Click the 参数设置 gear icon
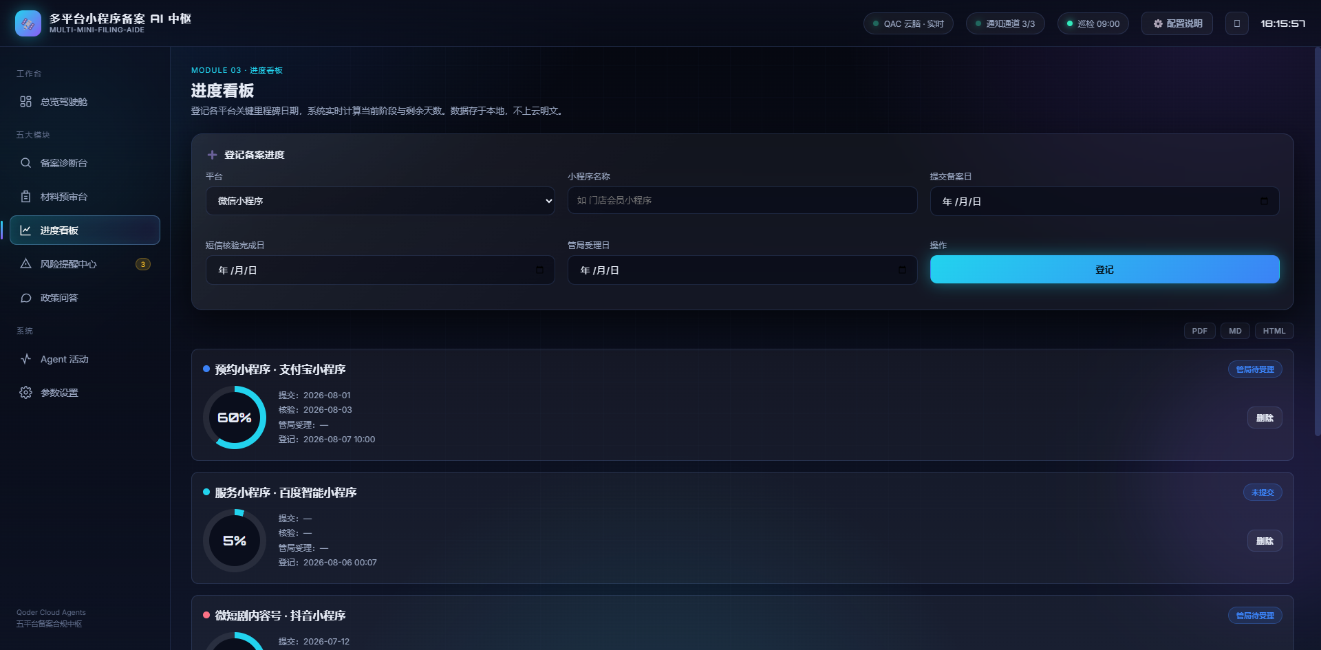 click(x=25, y=393)
